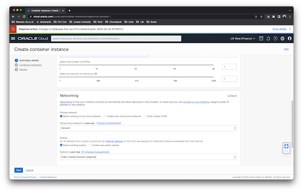The image size is (303, 192).
Task: Open the Bookmarks folder in bookmarks bar
Action: coord(44,22)
